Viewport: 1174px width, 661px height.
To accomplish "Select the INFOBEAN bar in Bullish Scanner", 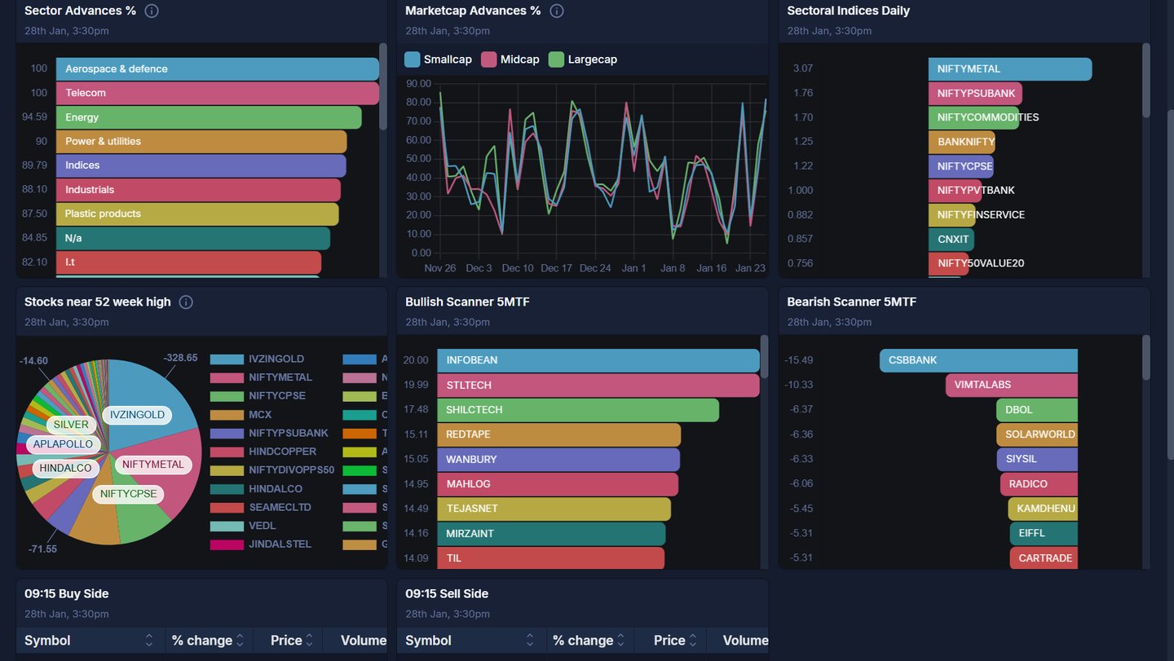I will 598,360.
